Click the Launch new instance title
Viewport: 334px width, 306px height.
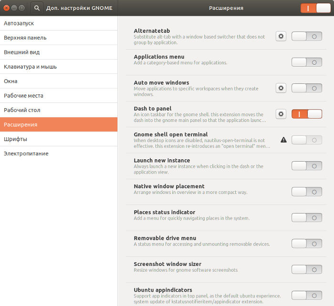click(x=162, y=161)
